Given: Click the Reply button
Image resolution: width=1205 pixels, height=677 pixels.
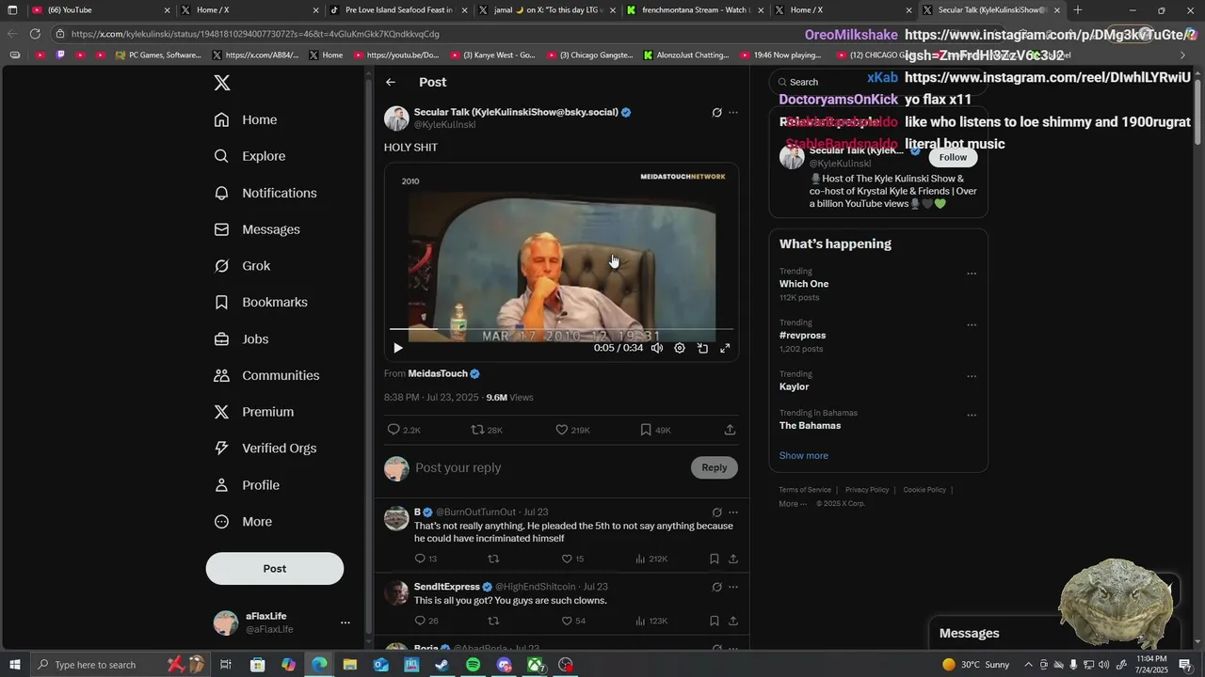Looking at the screenshot, I should (x=715, y=467).
